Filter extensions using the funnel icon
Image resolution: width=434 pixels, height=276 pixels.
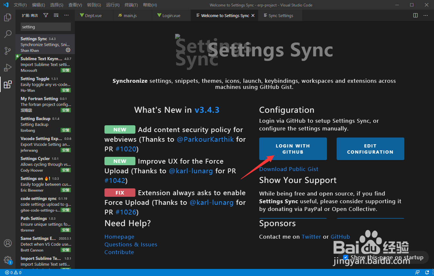(46, 15)
